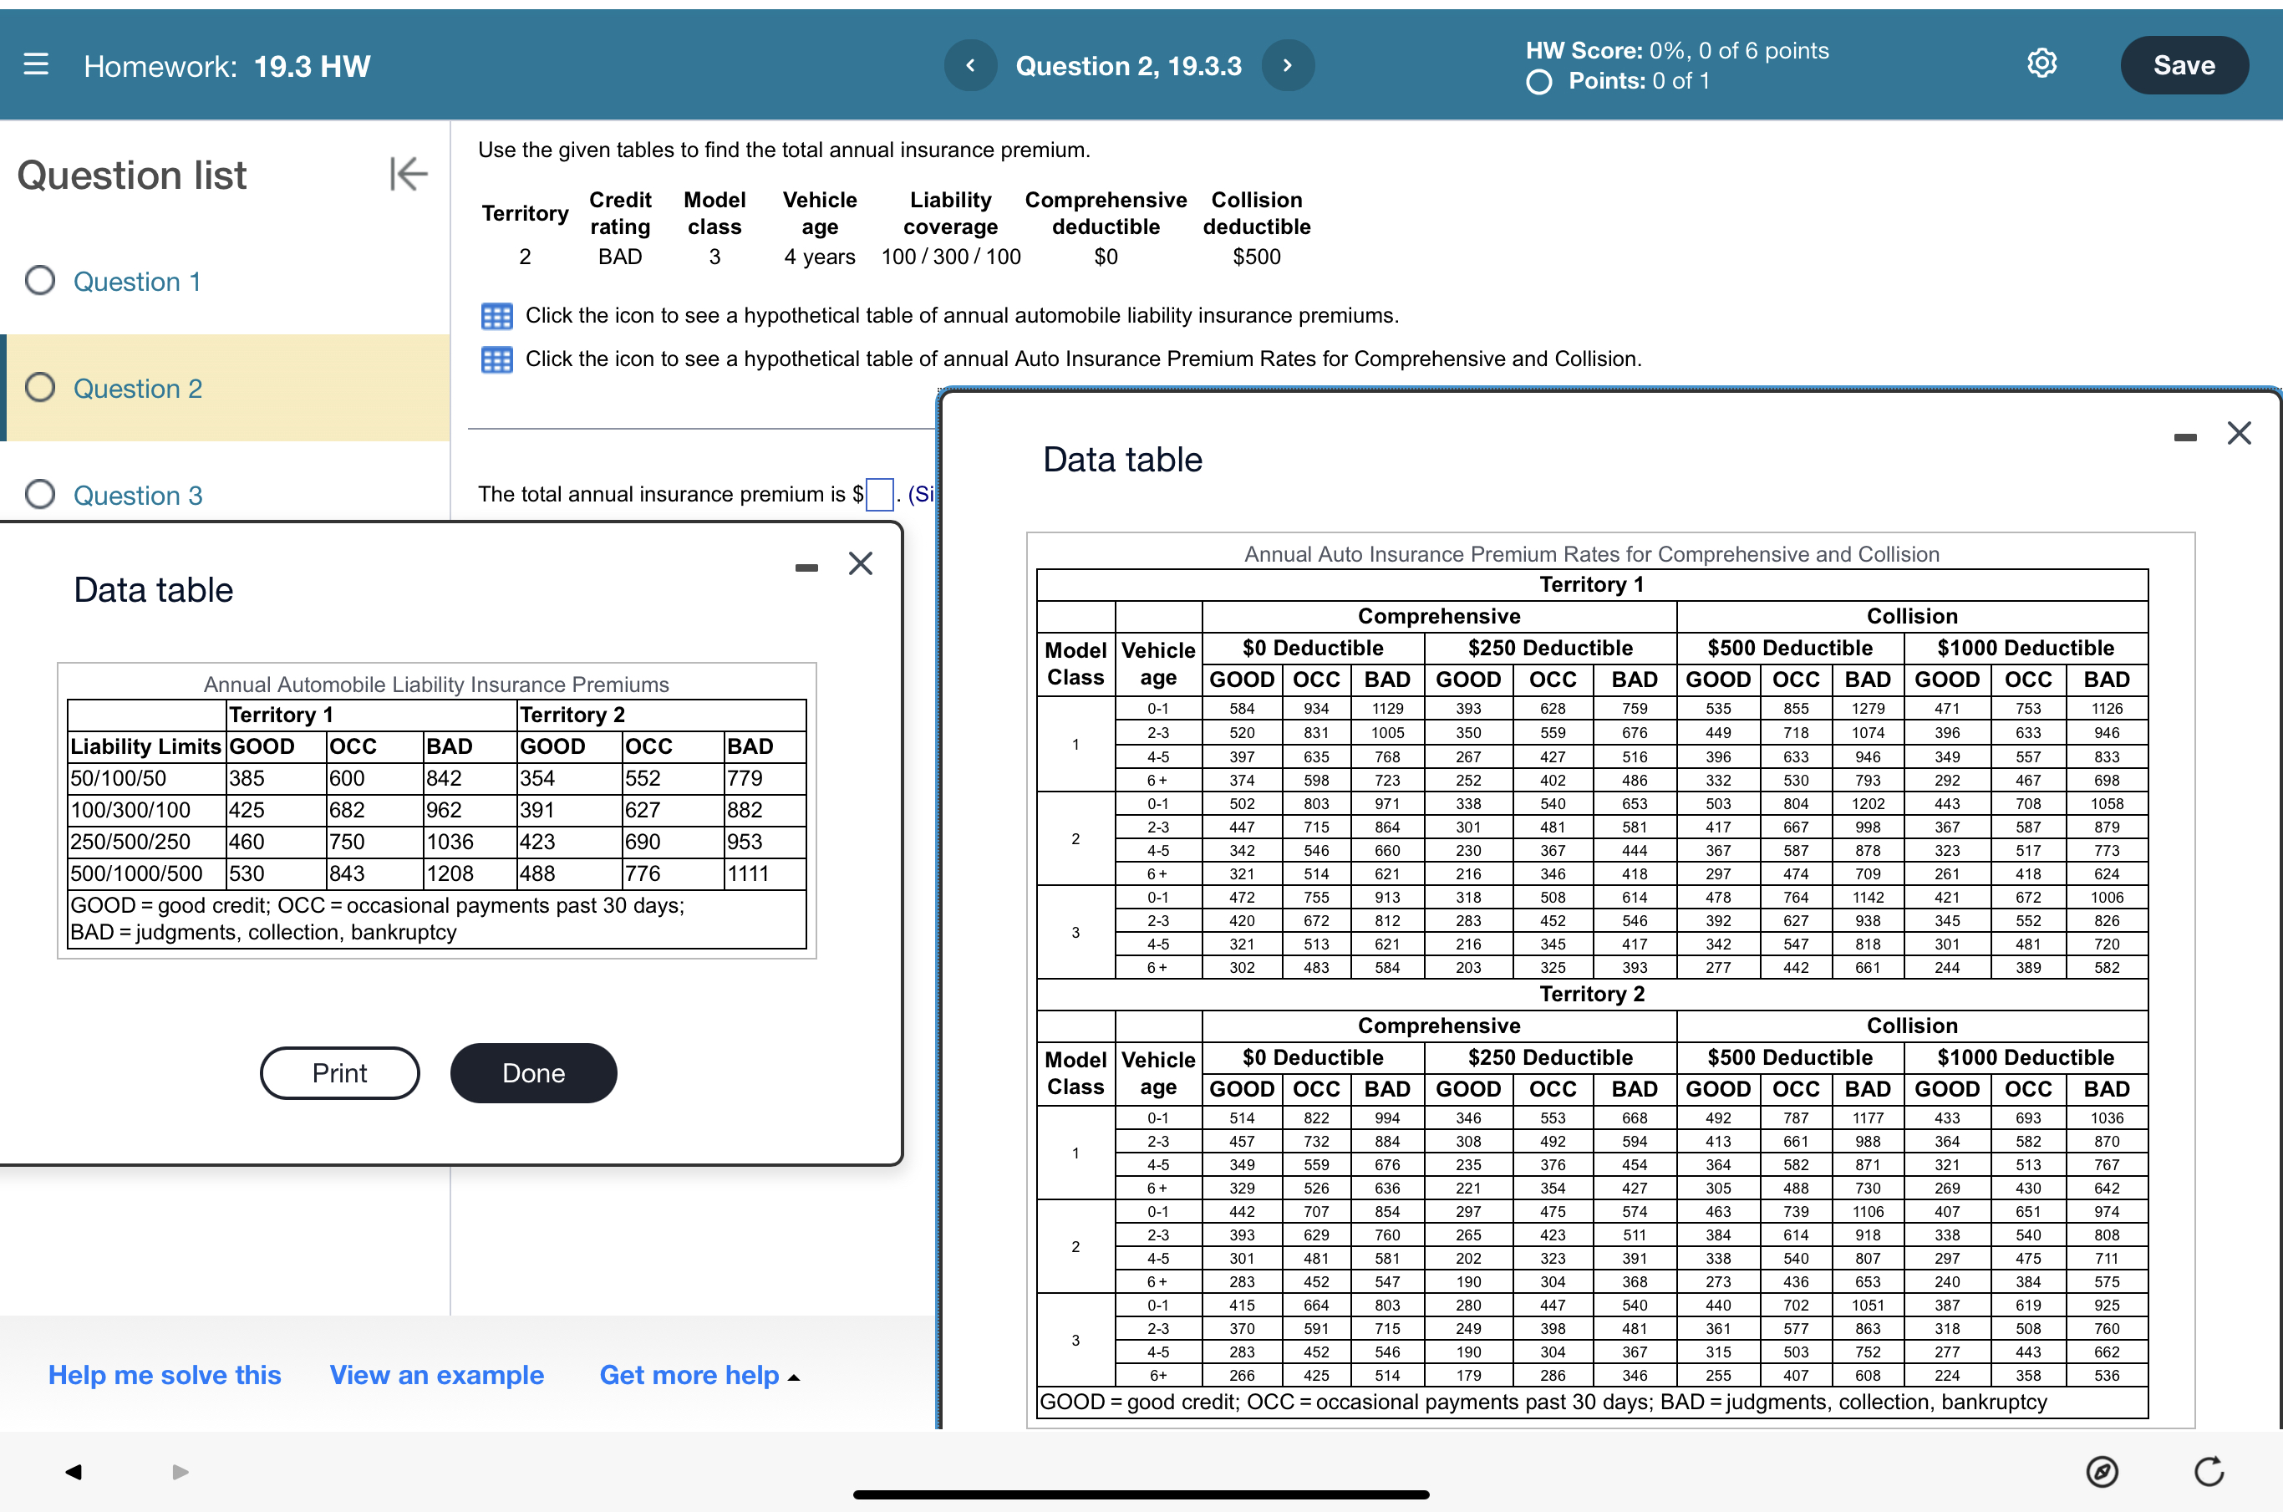Go to previous question arrow

pyautogui.click(x=970, y=65)
